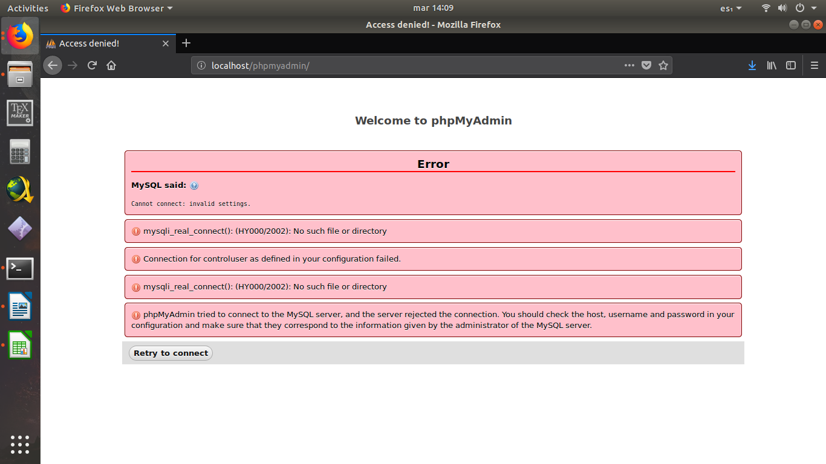This screenshot has height=464, width=826.
Task: Open the Calculator from the dock
Action: [20, 152]
